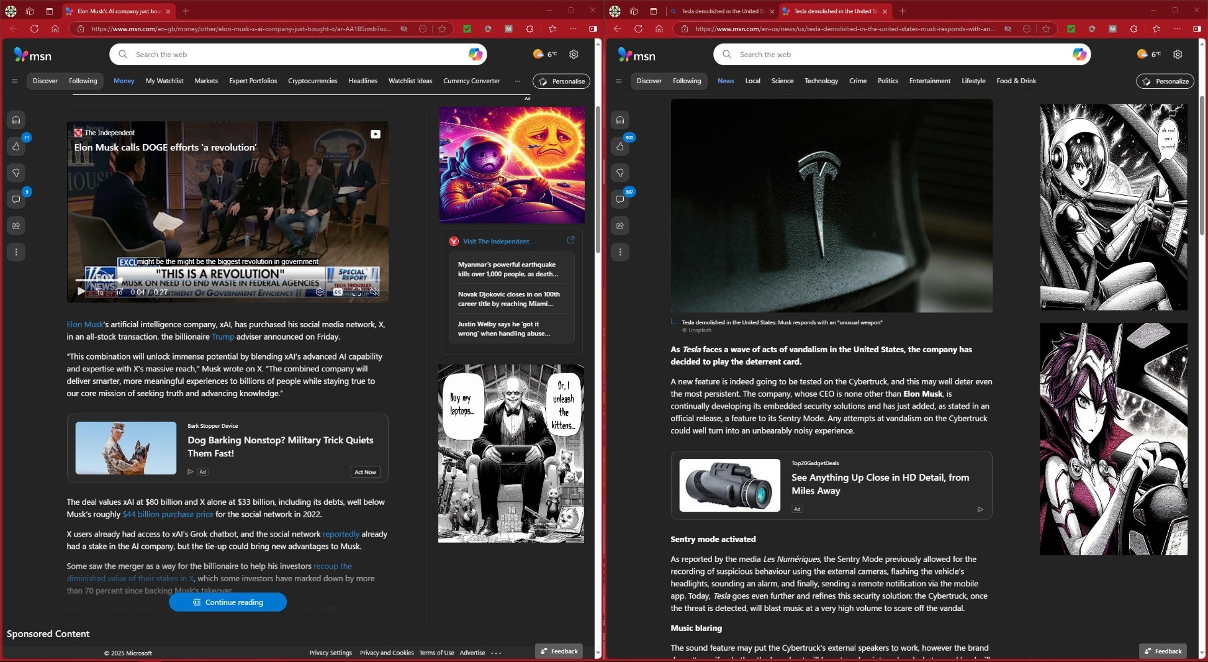Seek along the video progress bar
1208x662 pixels.
(228, 280)
